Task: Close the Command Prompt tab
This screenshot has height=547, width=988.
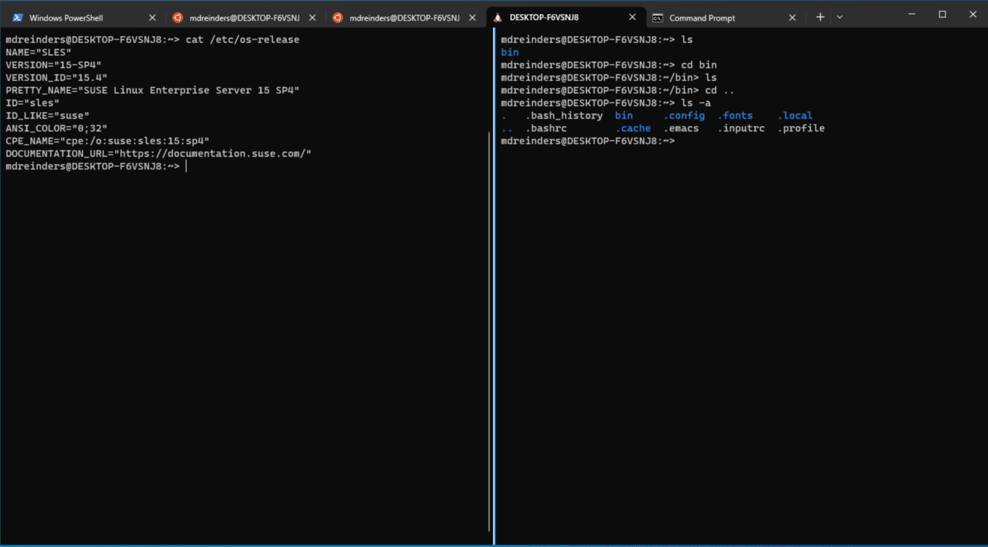Action: (x=792, y=17)
